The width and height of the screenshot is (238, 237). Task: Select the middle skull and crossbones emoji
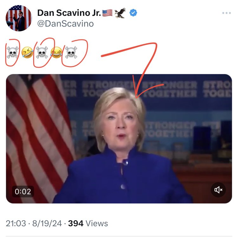coord(42,52)
